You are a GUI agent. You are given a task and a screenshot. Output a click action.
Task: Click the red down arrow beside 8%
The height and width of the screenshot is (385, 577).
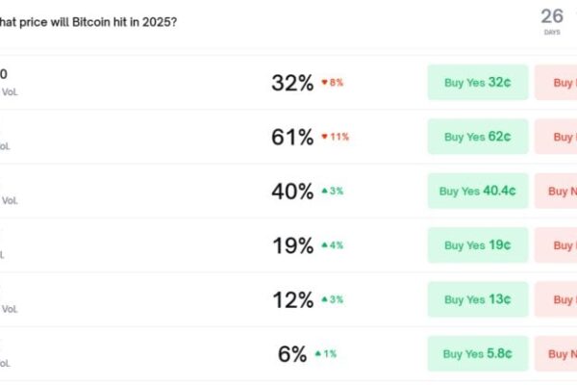[325, 83]
